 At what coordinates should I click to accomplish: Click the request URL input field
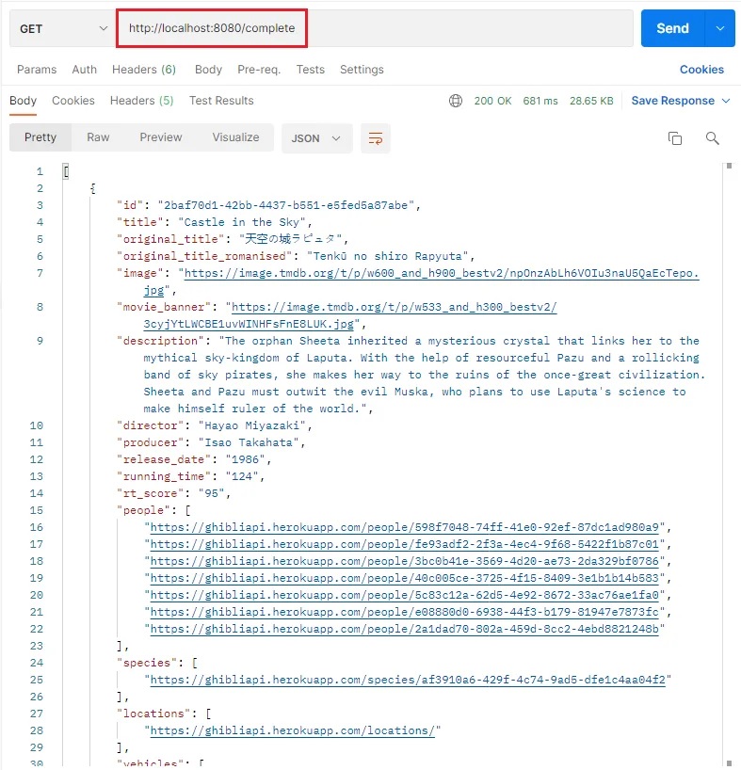pos(375,28)
